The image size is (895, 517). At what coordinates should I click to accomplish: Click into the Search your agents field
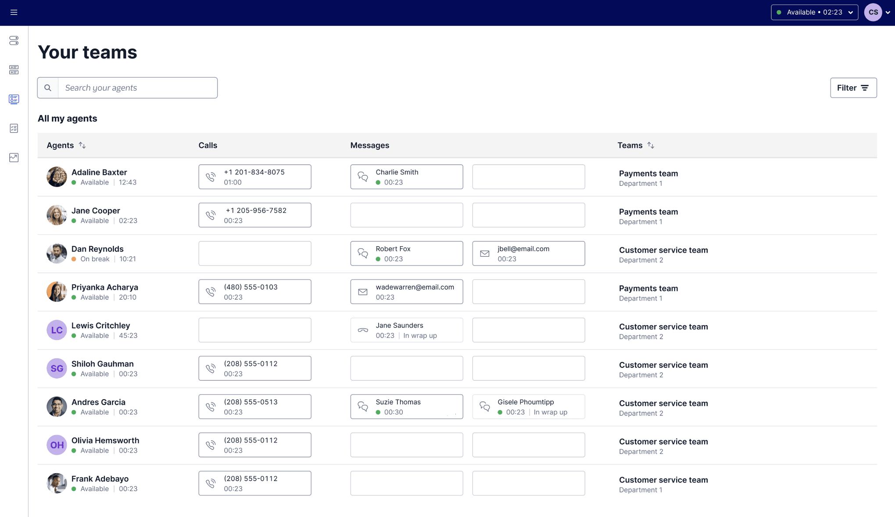click(x=138, y=88)
